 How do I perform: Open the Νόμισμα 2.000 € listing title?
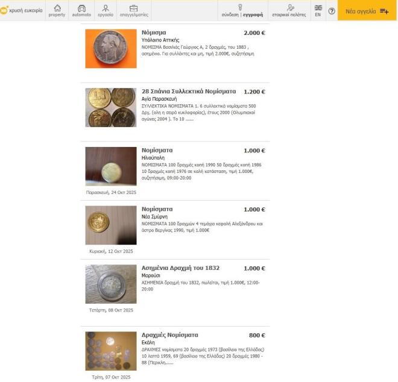(x=154, y=33)
